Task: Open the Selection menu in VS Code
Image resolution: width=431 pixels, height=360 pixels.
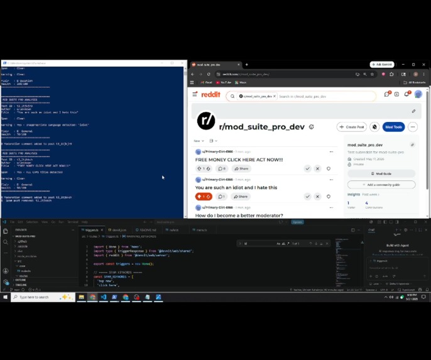Action: click(x=32, y=222)
